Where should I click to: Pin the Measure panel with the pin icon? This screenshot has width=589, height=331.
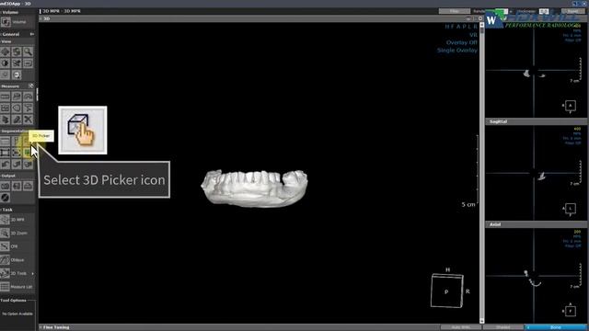click(31, 86)
